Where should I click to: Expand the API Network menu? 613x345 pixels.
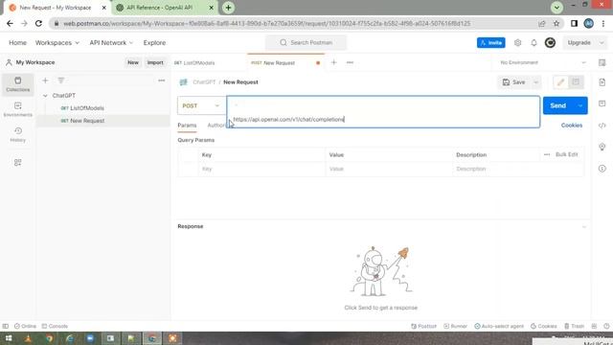[111, 42]
